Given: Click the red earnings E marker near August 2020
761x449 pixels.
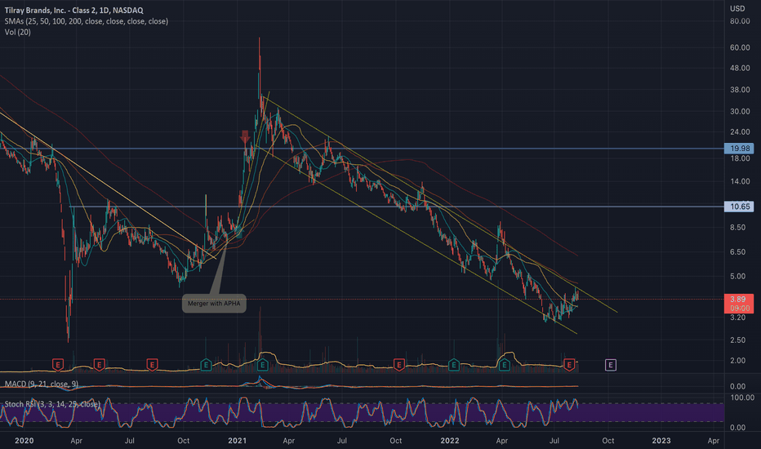Looking at the screenshot, I should pos(152,365).
